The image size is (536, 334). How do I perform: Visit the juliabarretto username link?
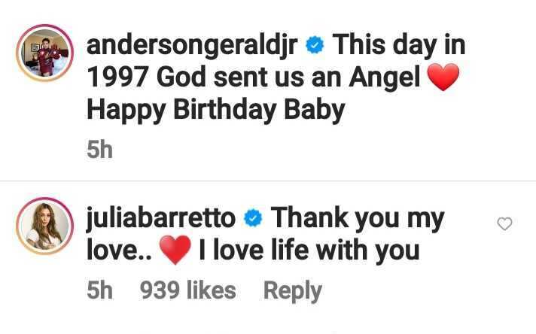coord(161,219)
